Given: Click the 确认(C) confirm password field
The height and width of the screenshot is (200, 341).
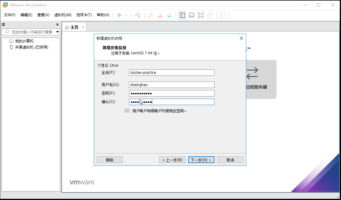Looking at the screenshot, I should coord(172,102).
